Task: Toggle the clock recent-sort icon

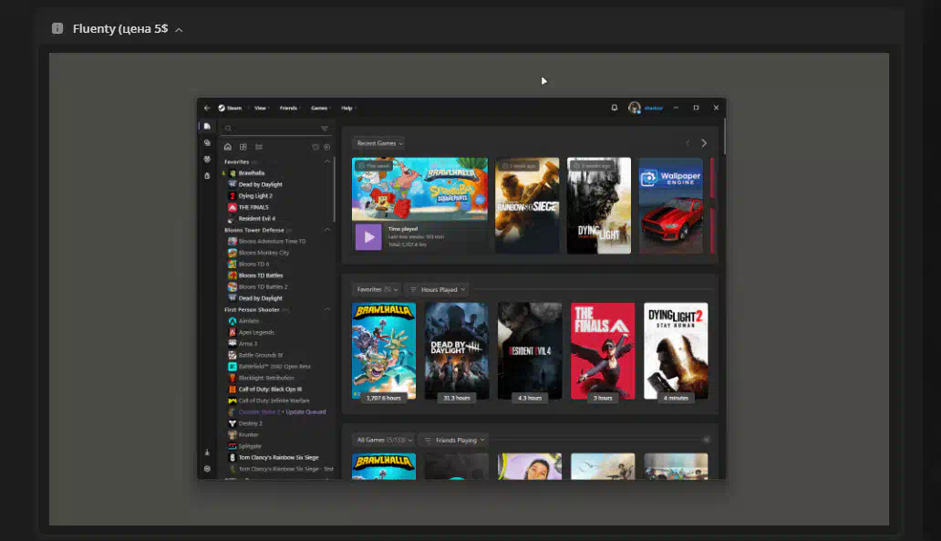Action: pyautogui.click(x=315, y=147)
